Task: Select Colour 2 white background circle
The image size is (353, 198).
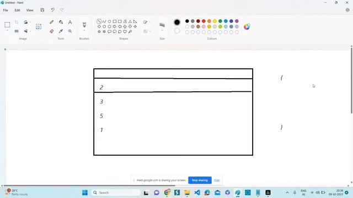Action: click(177, 31)
